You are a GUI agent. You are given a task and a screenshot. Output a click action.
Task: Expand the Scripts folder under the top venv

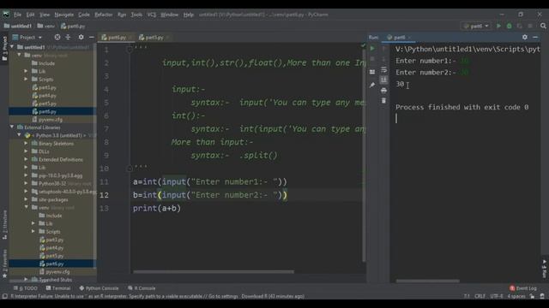pyautogui.click(x=26, y=80)
